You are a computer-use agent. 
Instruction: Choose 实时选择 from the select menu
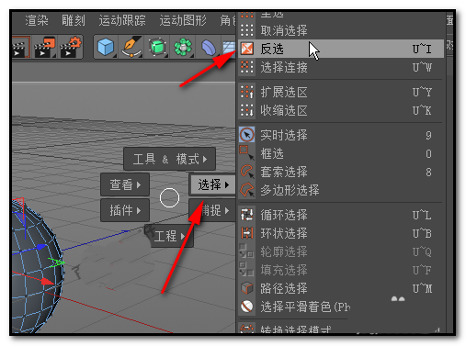(284, 135)
